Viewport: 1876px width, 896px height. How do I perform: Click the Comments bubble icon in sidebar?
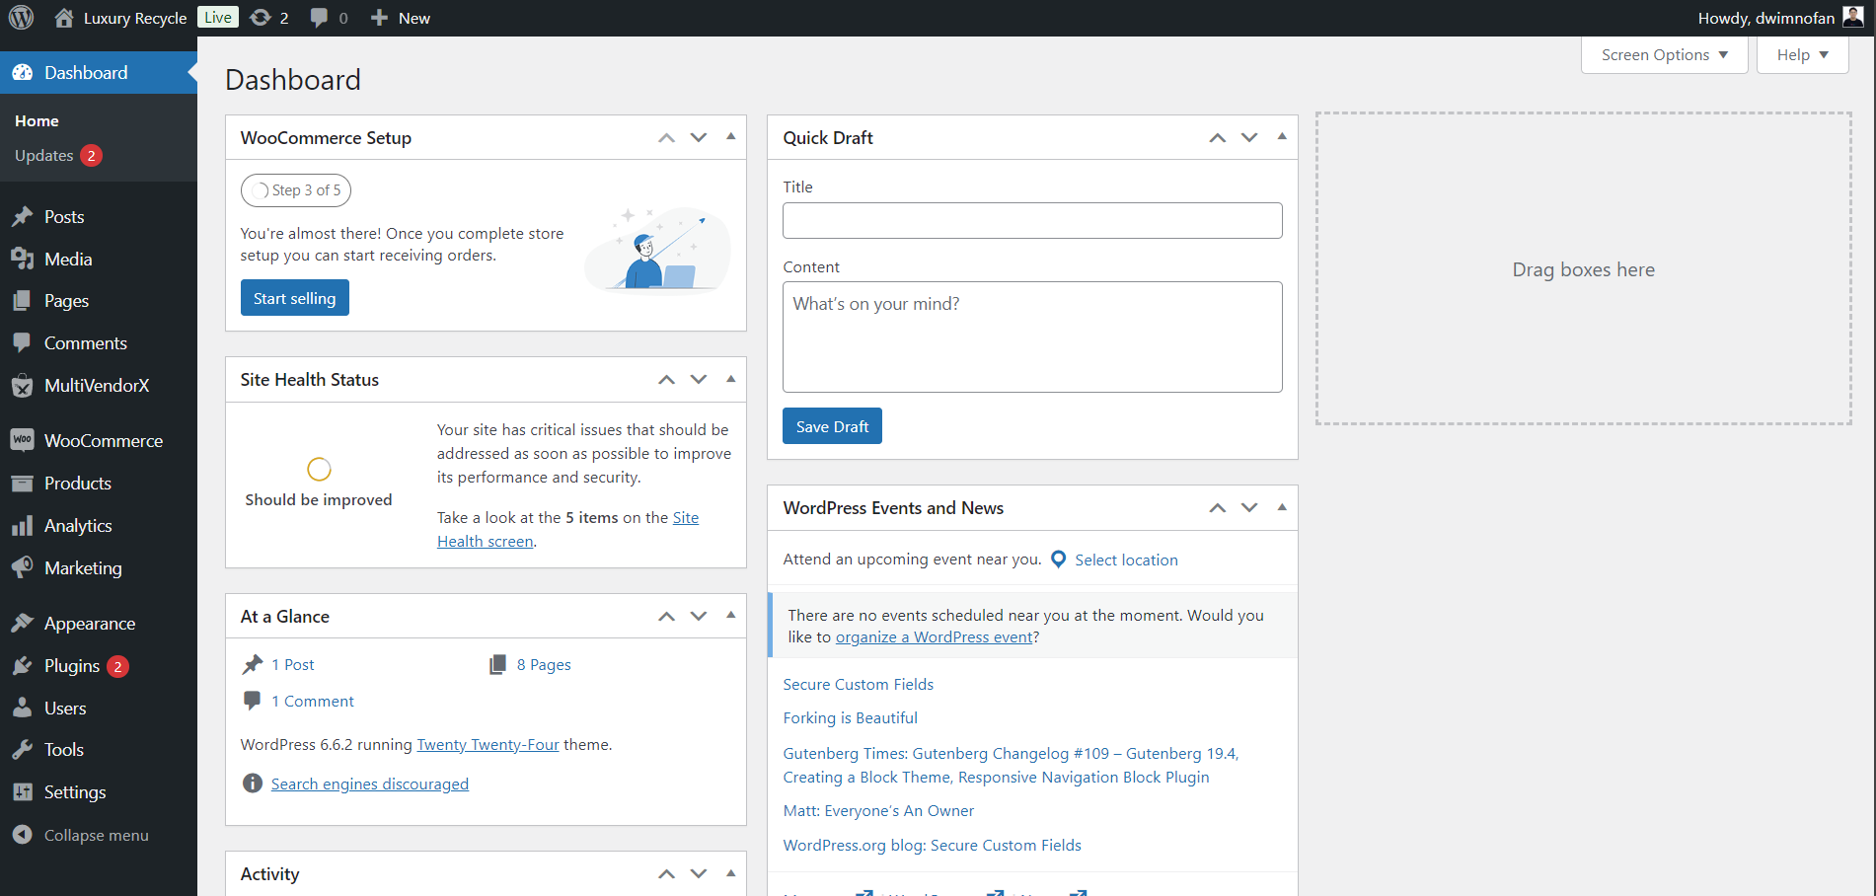click(23, 343)
